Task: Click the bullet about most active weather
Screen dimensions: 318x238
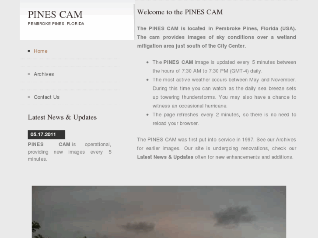Action: pos(224,93)
